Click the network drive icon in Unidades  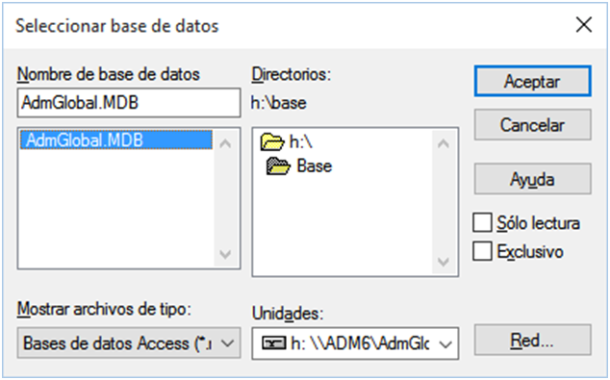point(274,343)
